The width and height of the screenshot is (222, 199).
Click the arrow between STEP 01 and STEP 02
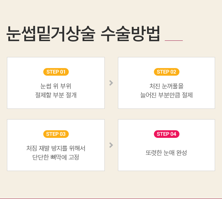tap(111, 83)
